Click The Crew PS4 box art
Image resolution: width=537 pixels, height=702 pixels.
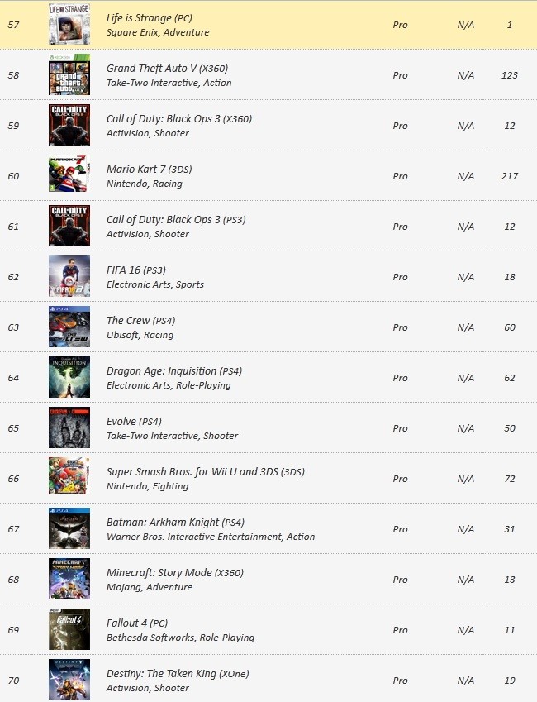[69, 327]
